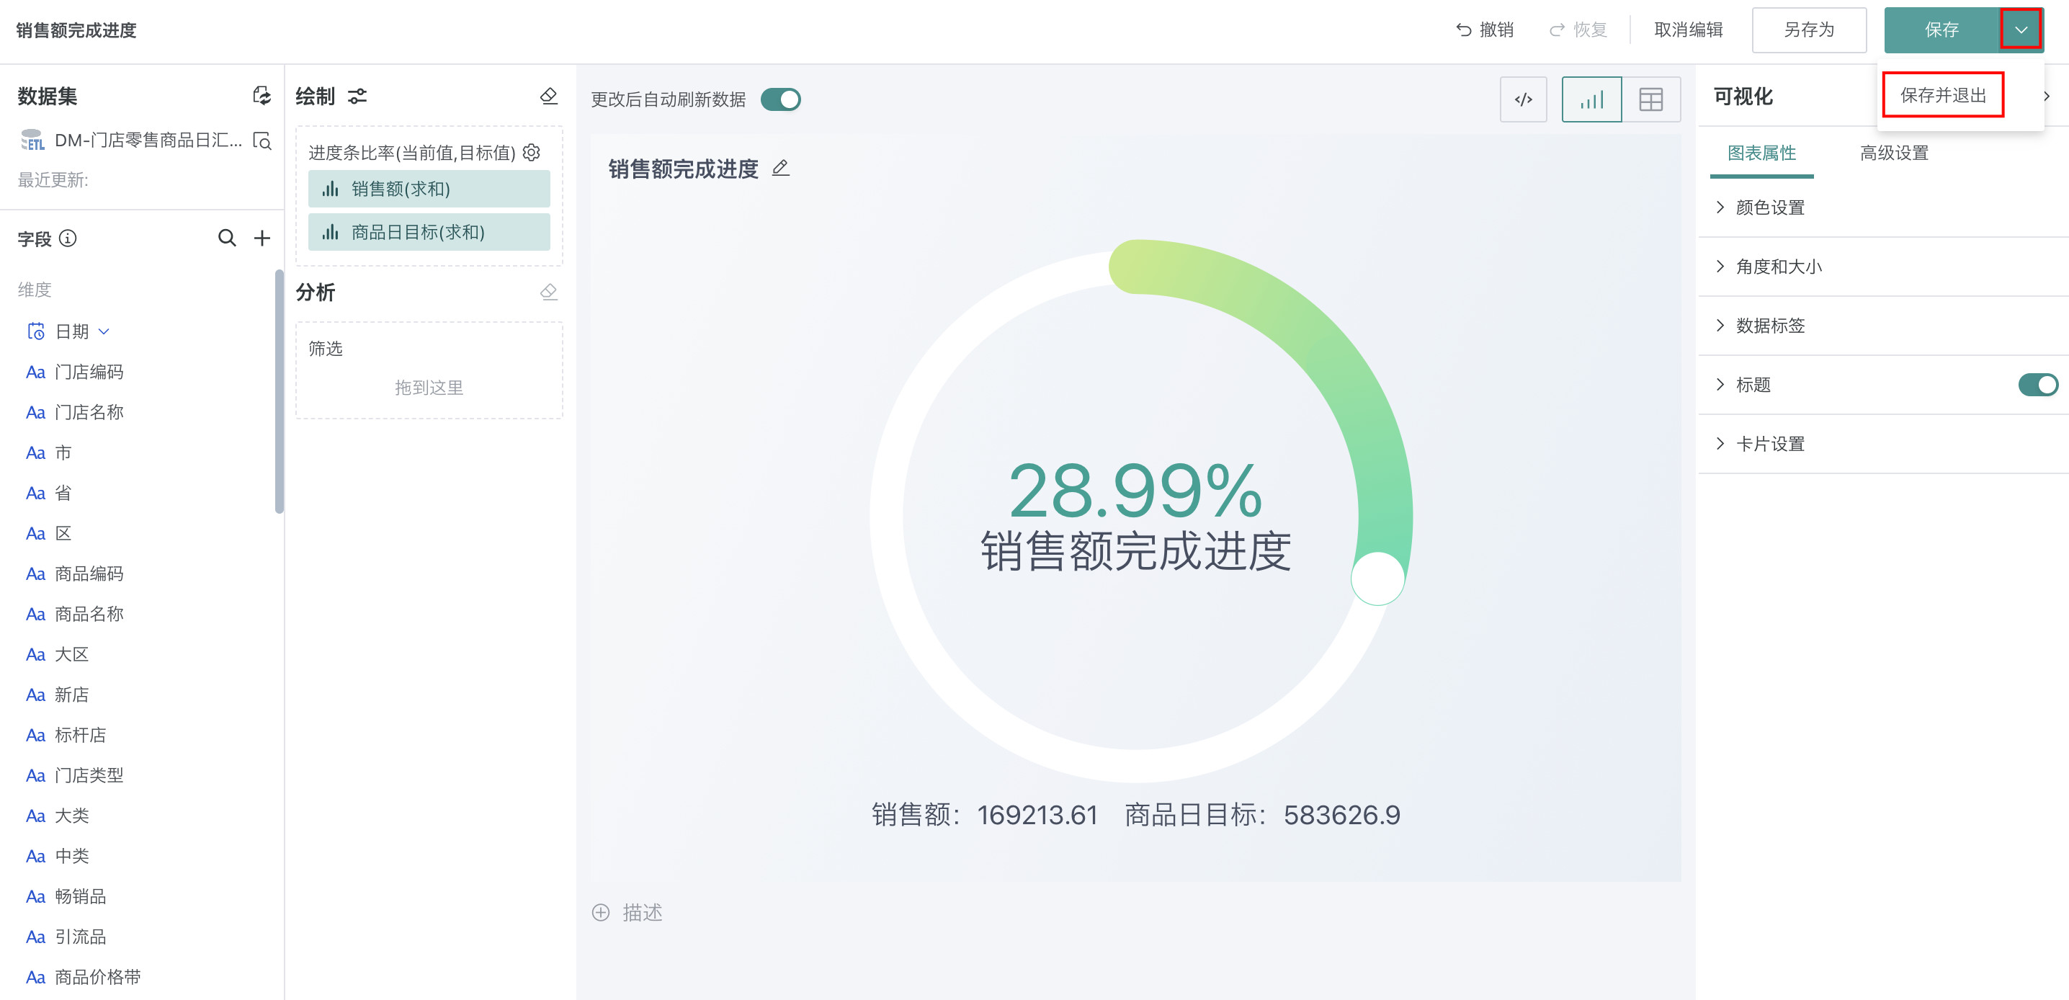Add a new field with plus icon
2069x1000 pixels.
click(x=262, y=238)
